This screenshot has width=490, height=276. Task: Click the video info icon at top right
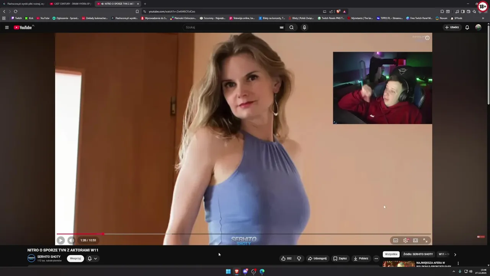[x=427, y=38]
